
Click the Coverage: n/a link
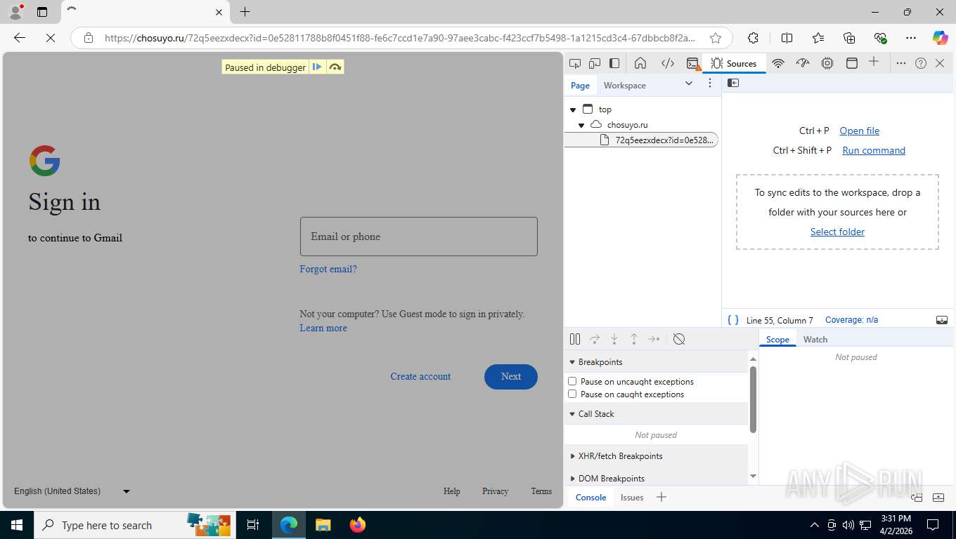pyautogui.click(x=851, y=320)
